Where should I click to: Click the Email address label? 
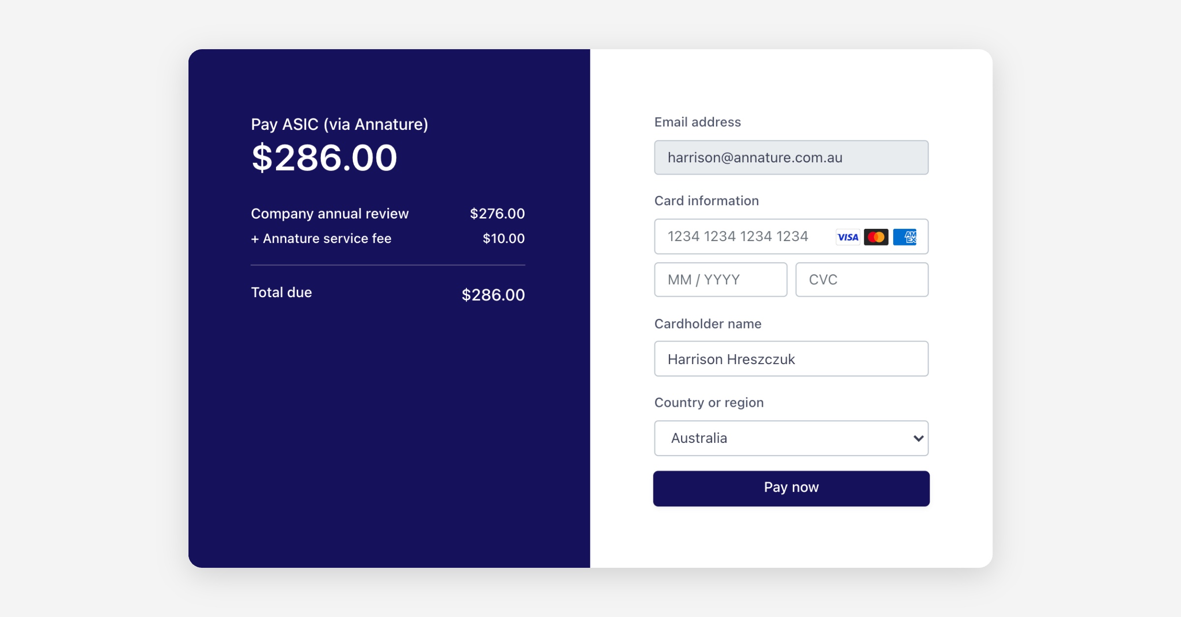point(697,122)
